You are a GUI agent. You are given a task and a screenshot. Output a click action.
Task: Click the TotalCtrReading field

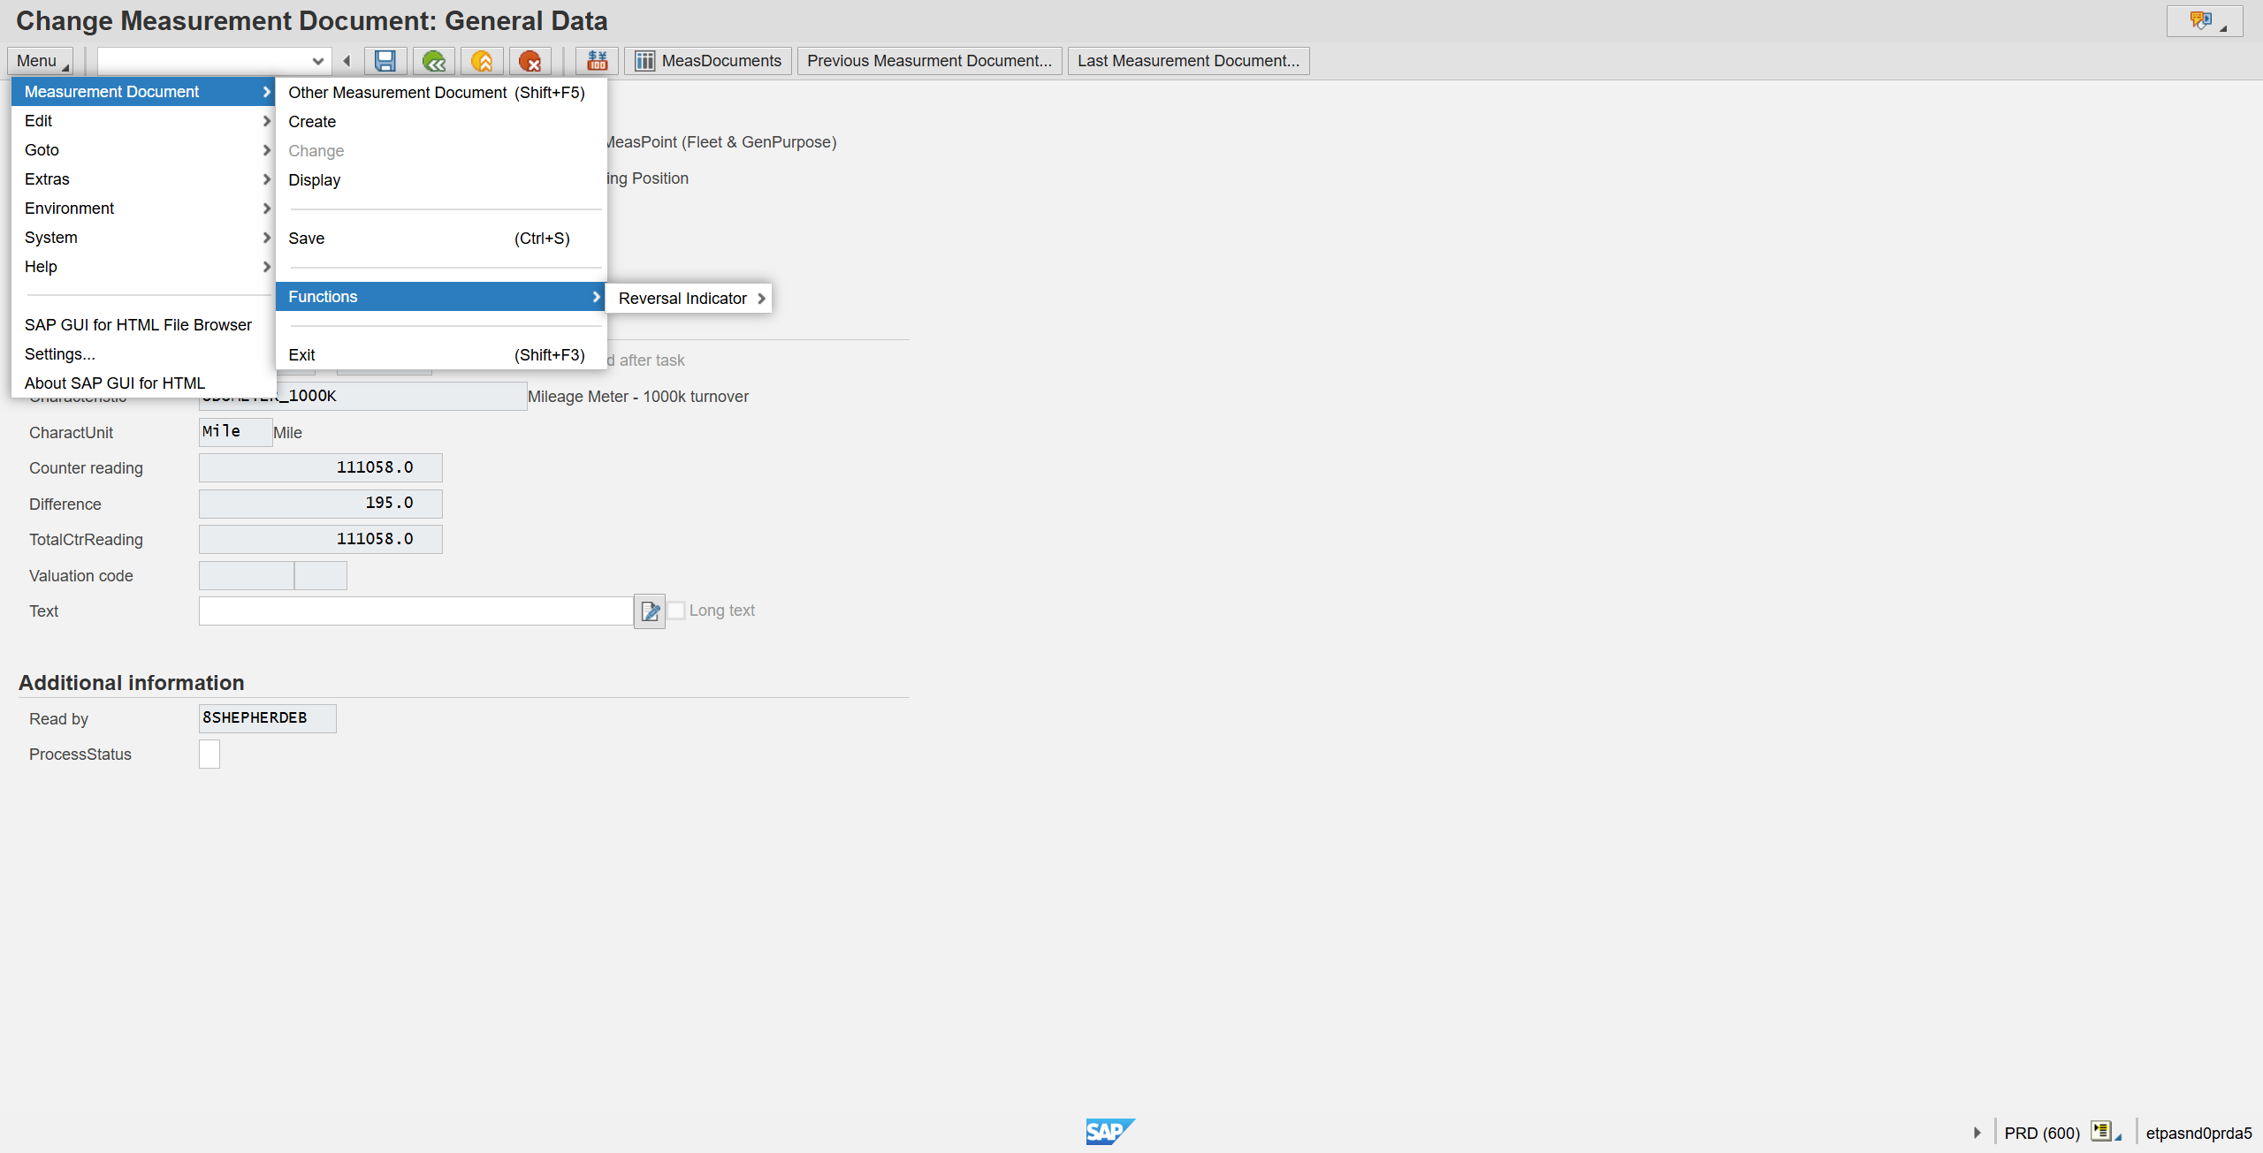[320, 539]
